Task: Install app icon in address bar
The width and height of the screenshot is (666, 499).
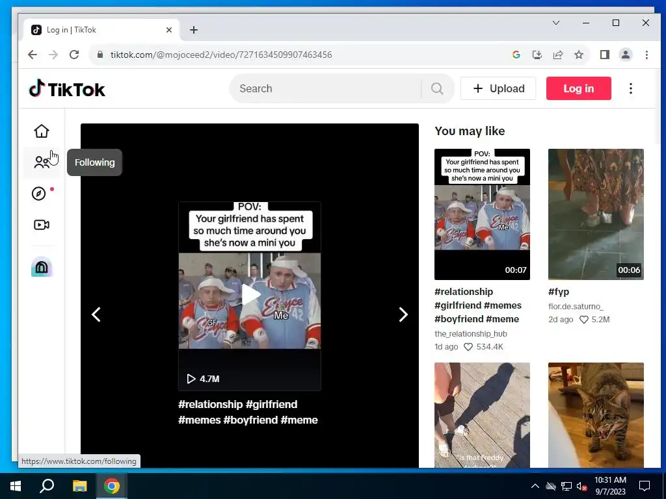Action: [537, 55]
